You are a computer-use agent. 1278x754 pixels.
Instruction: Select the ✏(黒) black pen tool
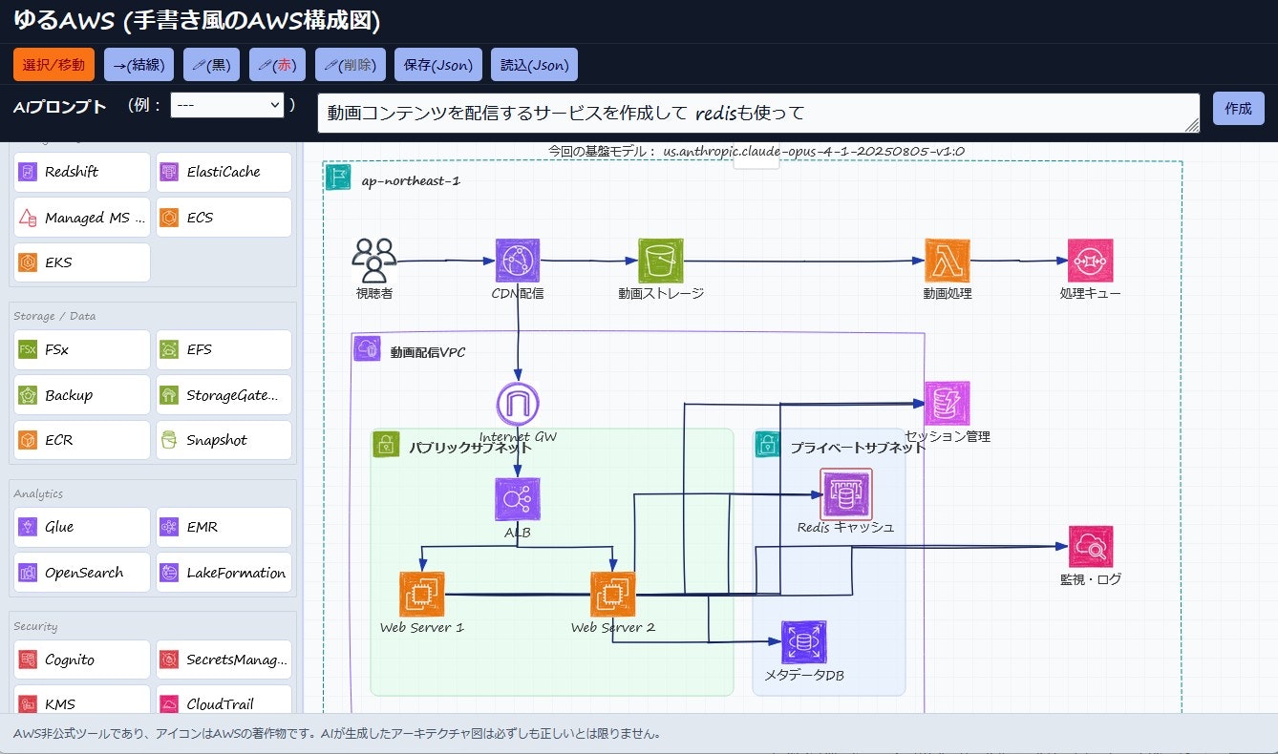[x=211, y=65]
